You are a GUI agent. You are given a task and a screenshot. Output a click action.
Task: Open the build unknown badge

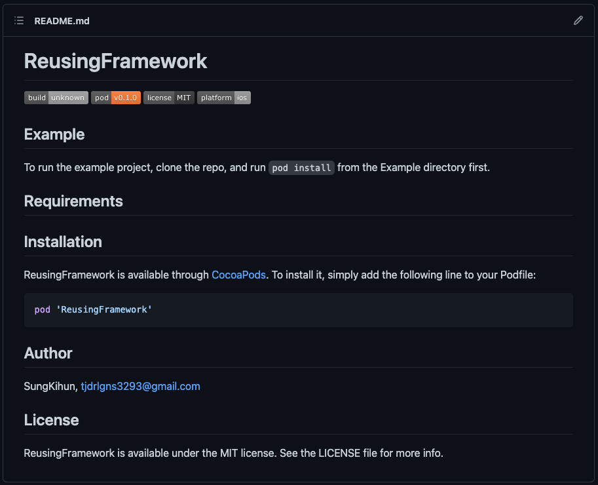(x=56, y=98)
